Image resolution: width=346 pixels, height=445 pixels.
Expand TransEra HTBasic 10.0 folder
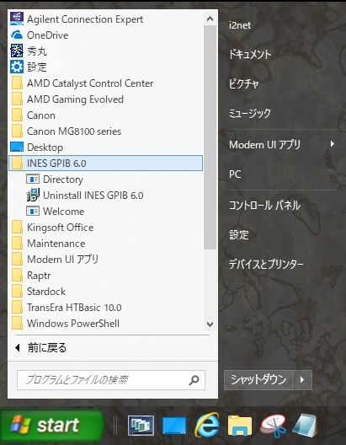(106, 308)
